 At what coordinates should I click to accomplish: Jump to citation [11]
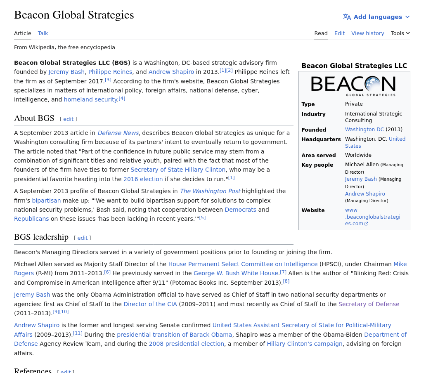click(78, 333)
